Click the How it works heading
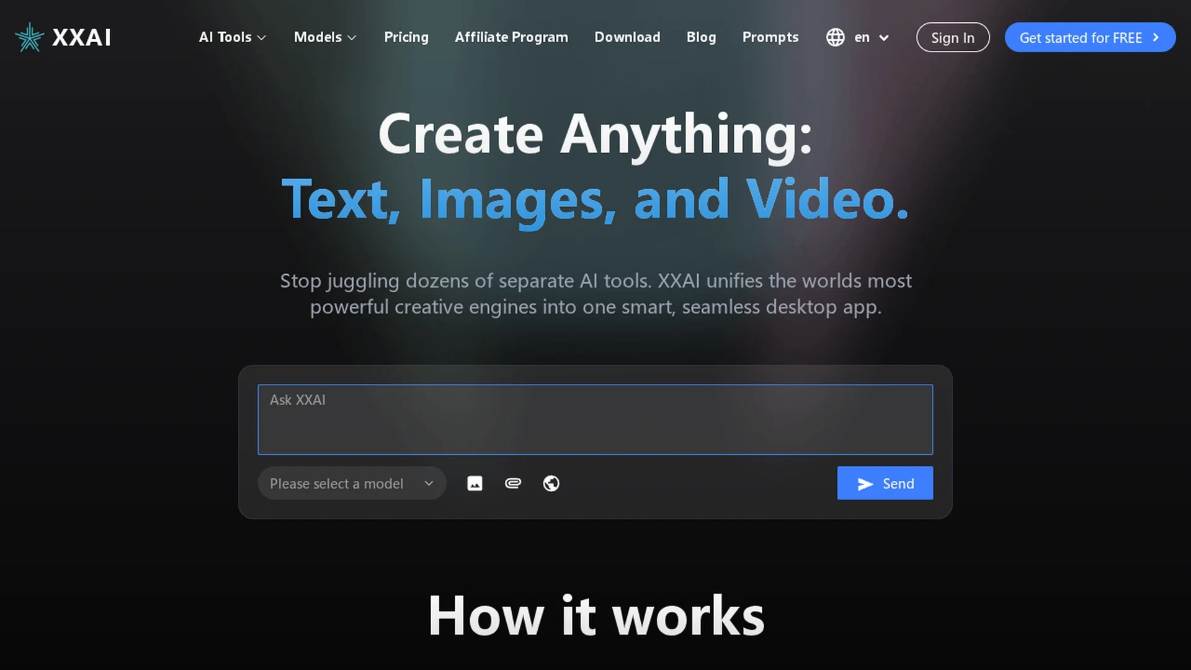 click(595, 615)
